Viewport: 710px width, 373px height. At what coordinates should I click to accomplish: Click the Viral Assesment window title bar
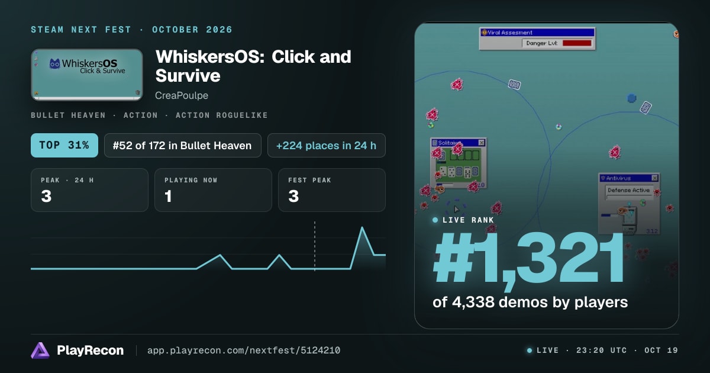point(537,33)
